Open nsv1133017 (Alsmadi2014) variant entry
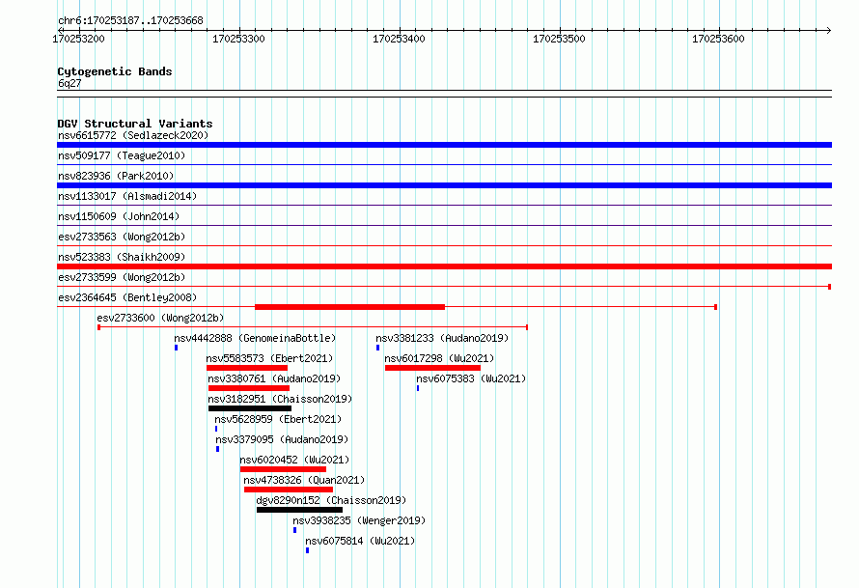The image size is (859, 588). click(x=127, y=196)
